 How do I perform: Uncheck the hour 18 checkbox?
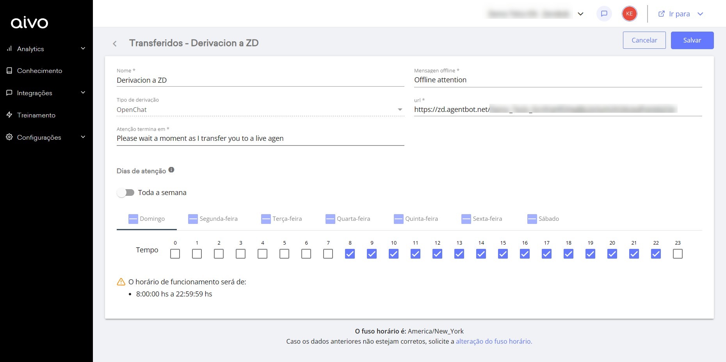569,254
